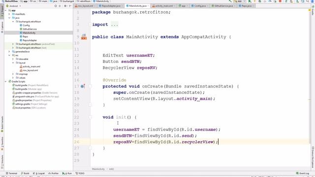Click the collapse all icon in Project panel
The width and height of the screenshot is (315, 177).
[x=60, y=6]
